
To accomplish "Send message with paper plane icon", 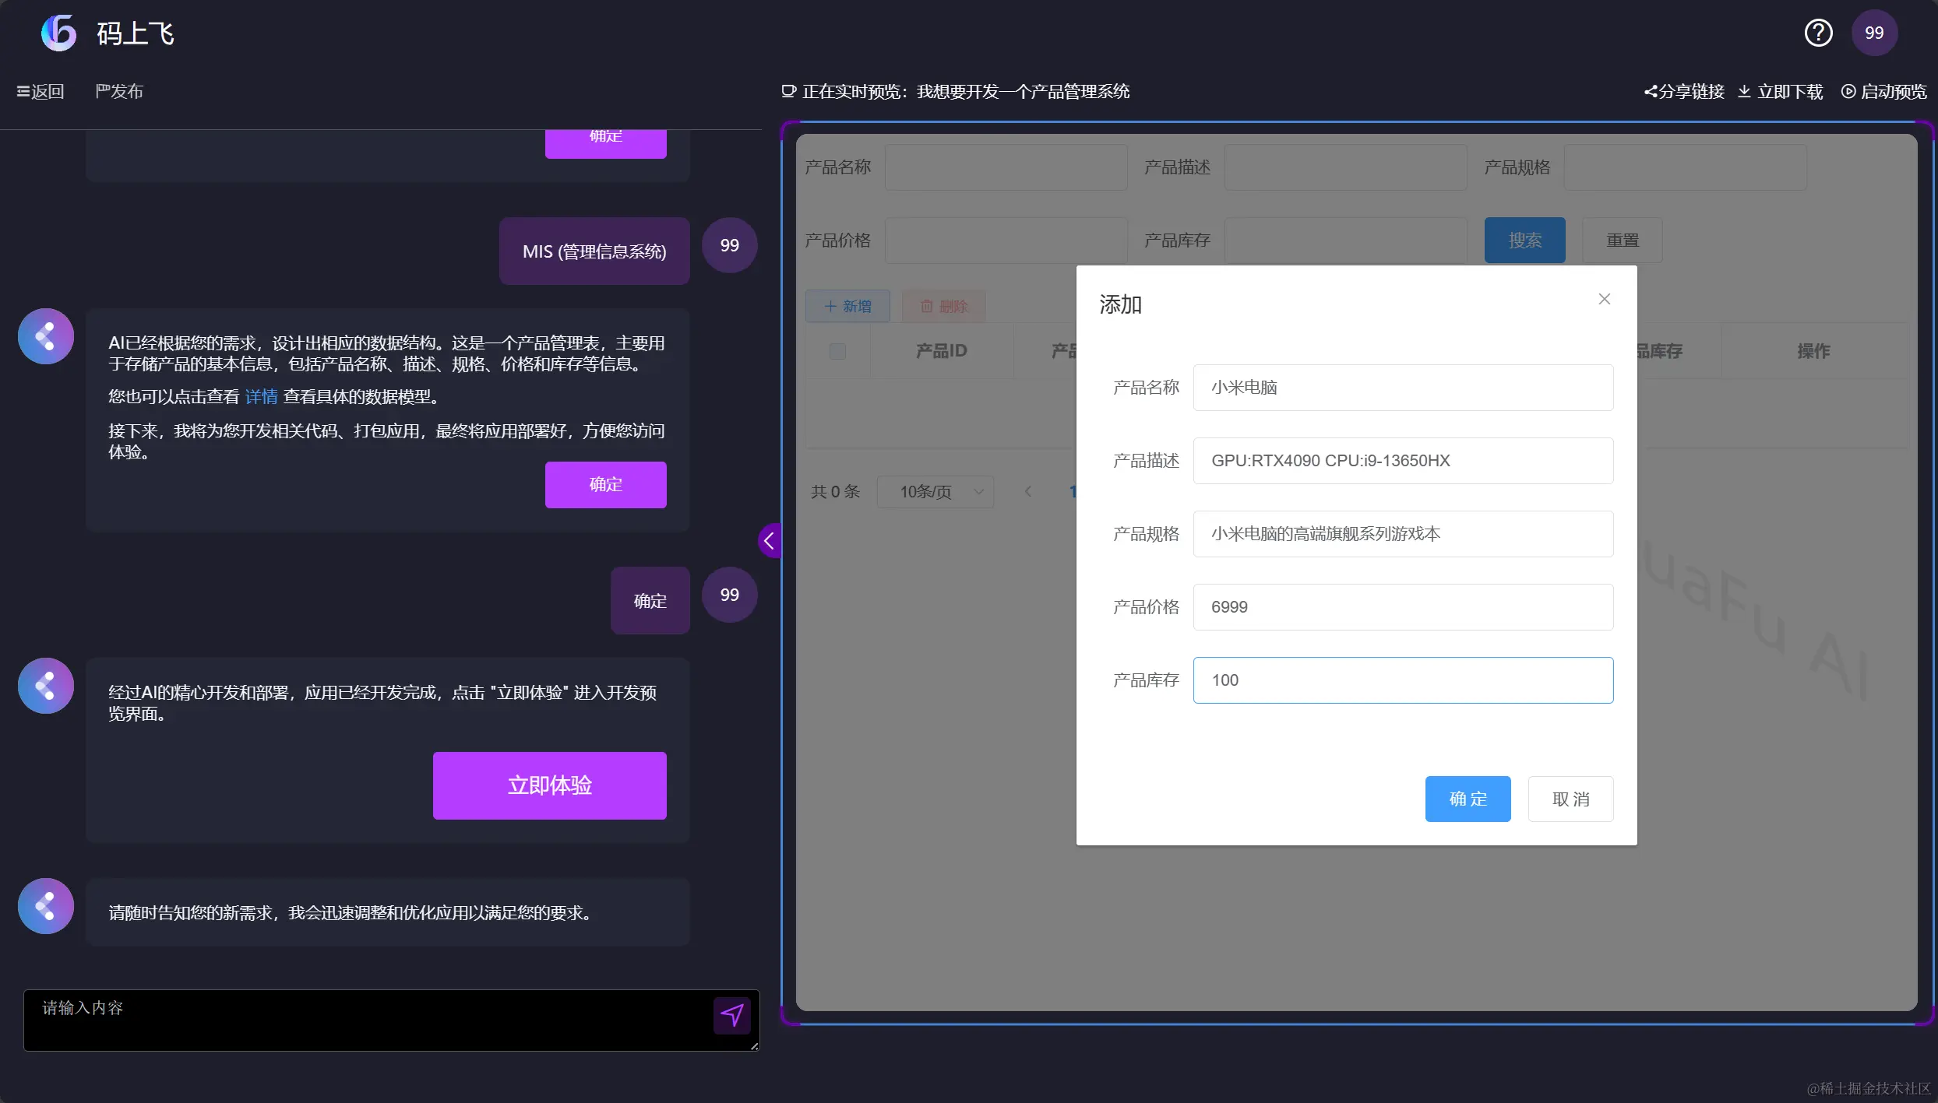I will pos(731,1014).
